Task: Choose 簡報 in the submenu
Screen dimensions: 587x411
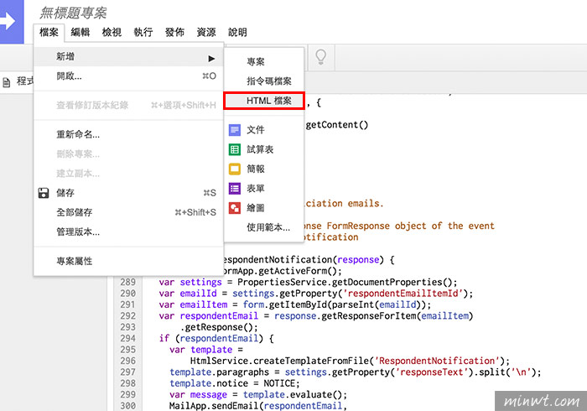Action: click(264, 169)
